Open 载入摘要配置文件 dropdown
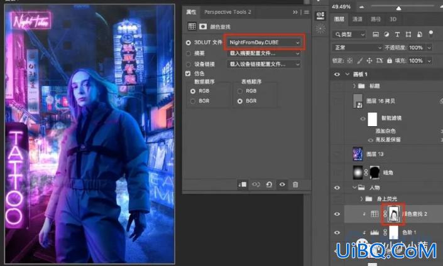443x266 pixels. 263,53
